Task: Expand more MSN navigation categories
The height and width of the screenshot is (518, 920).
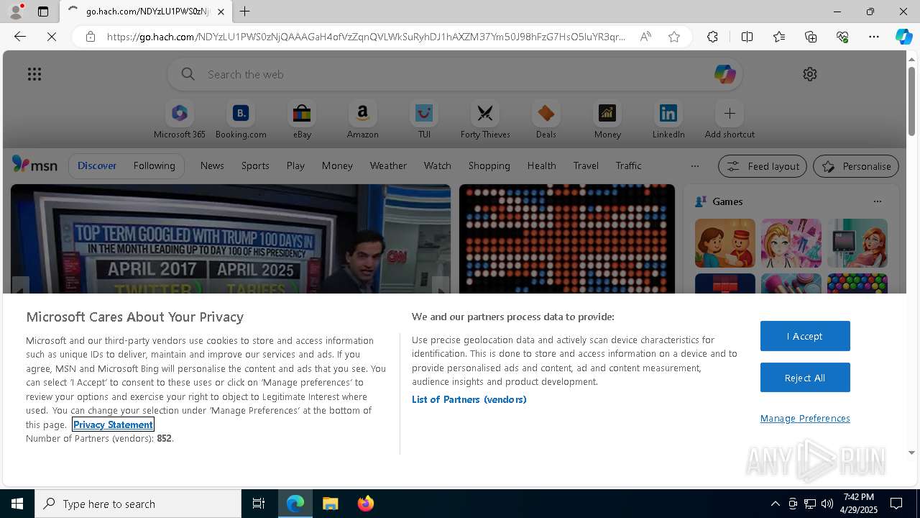Action: tap(694, 166)
